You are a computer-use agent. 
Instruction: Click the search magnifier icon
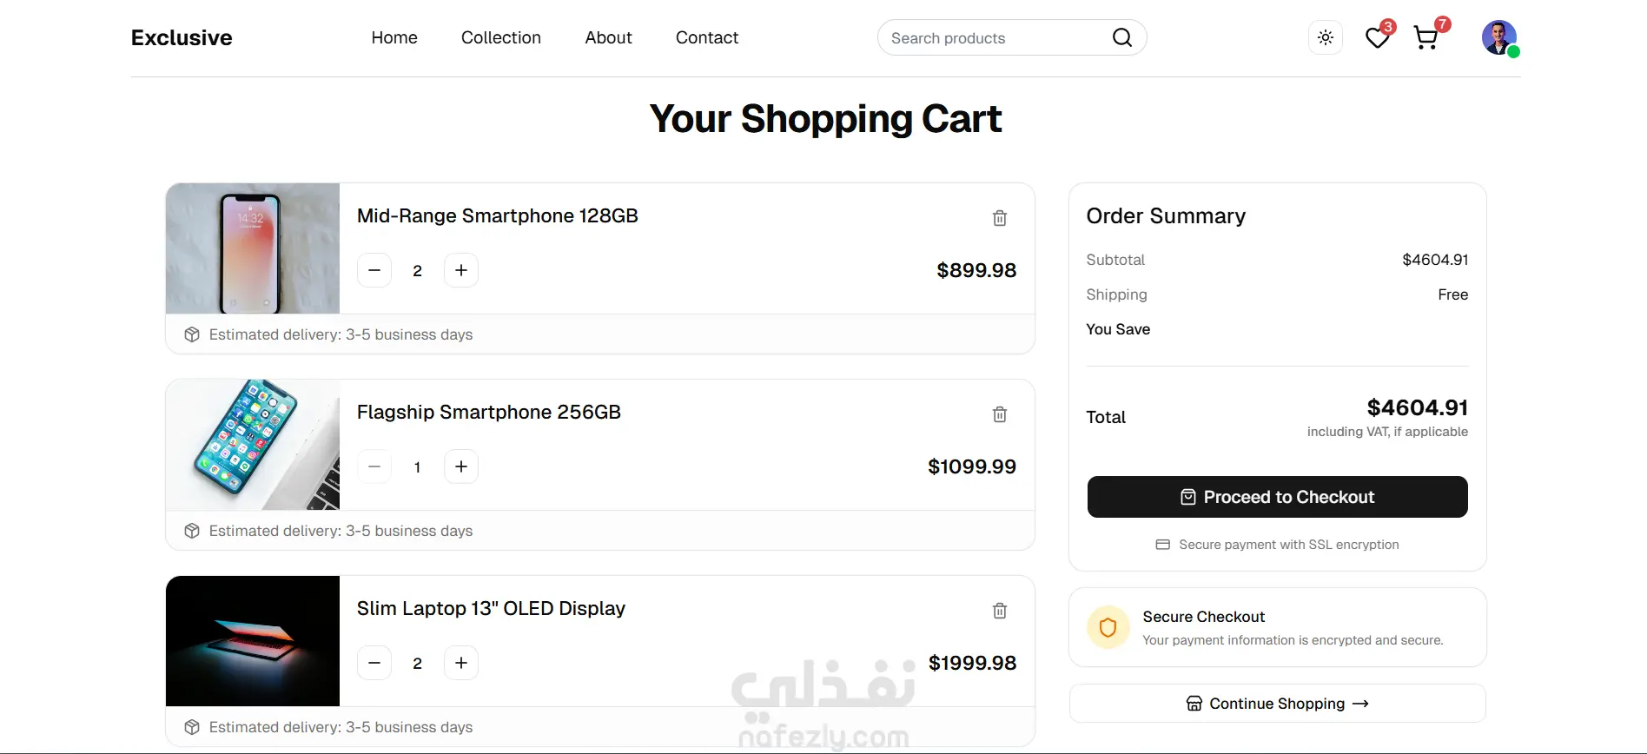[x=1122, y=37]
